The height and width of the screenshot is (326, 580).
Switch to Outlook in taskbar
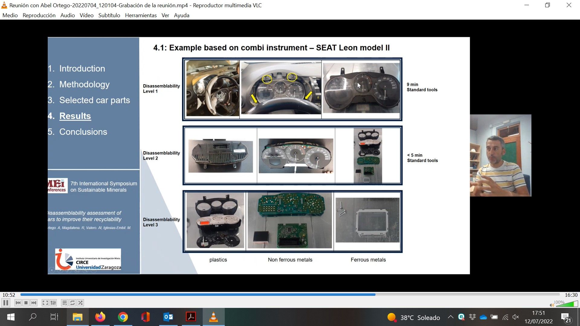[x=168, y=317]
